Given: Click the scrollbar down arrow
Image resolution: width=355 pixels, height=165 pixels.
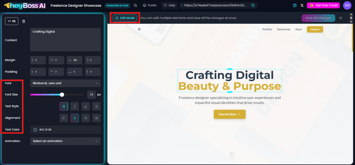Looking at the screenshot, I should click(x=351, y=22).
